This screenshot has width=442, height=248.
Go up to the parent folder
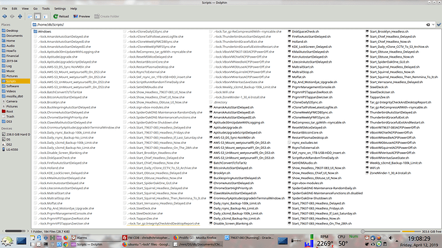point(20,17)
